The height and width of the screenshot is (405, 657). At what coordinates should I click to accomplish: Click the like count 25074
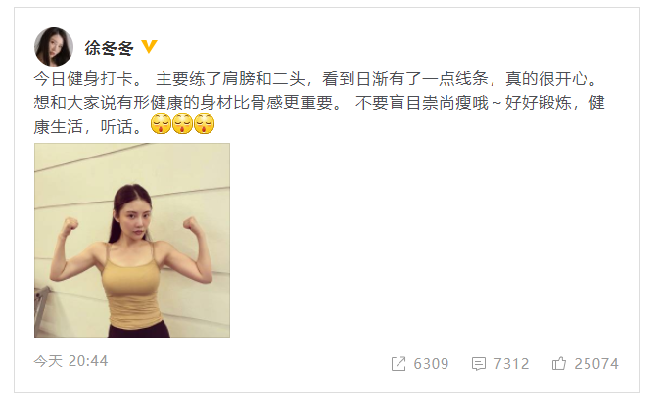point(596,364)
